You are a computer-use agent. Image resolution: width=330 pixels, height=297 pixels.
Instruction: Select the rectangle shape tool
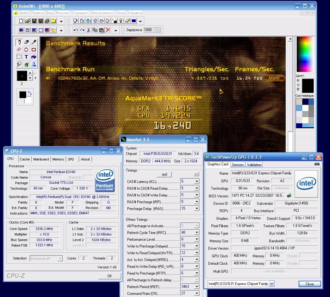[34, 50]
